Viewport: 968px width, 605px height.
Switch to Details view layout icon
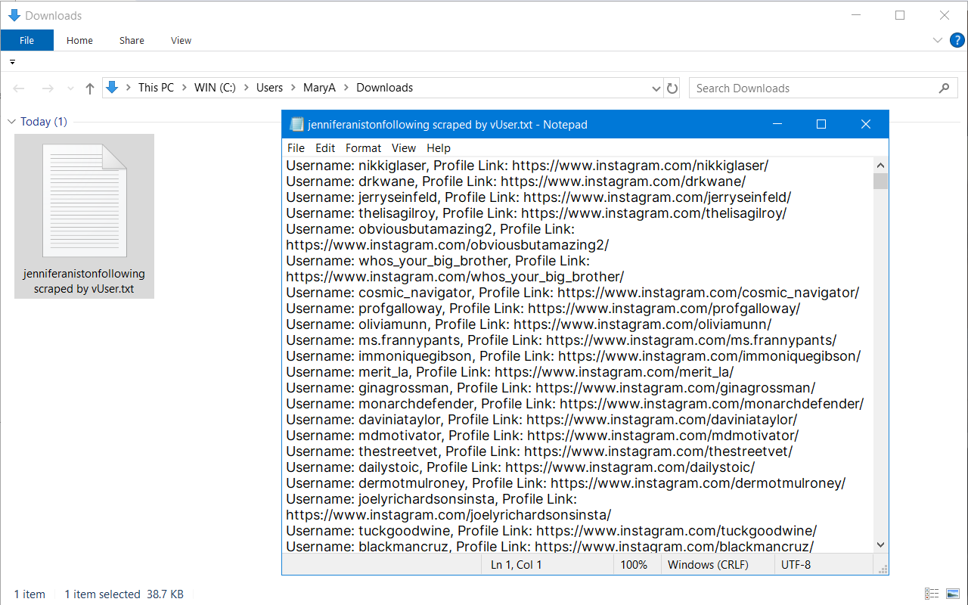932,594
